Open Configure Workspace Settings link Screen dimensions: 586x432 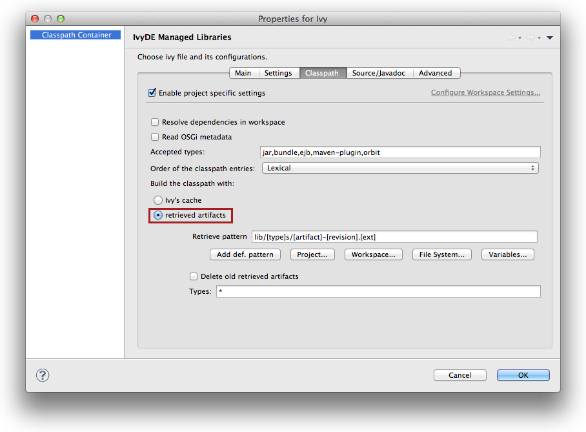[x=485, y=93]
